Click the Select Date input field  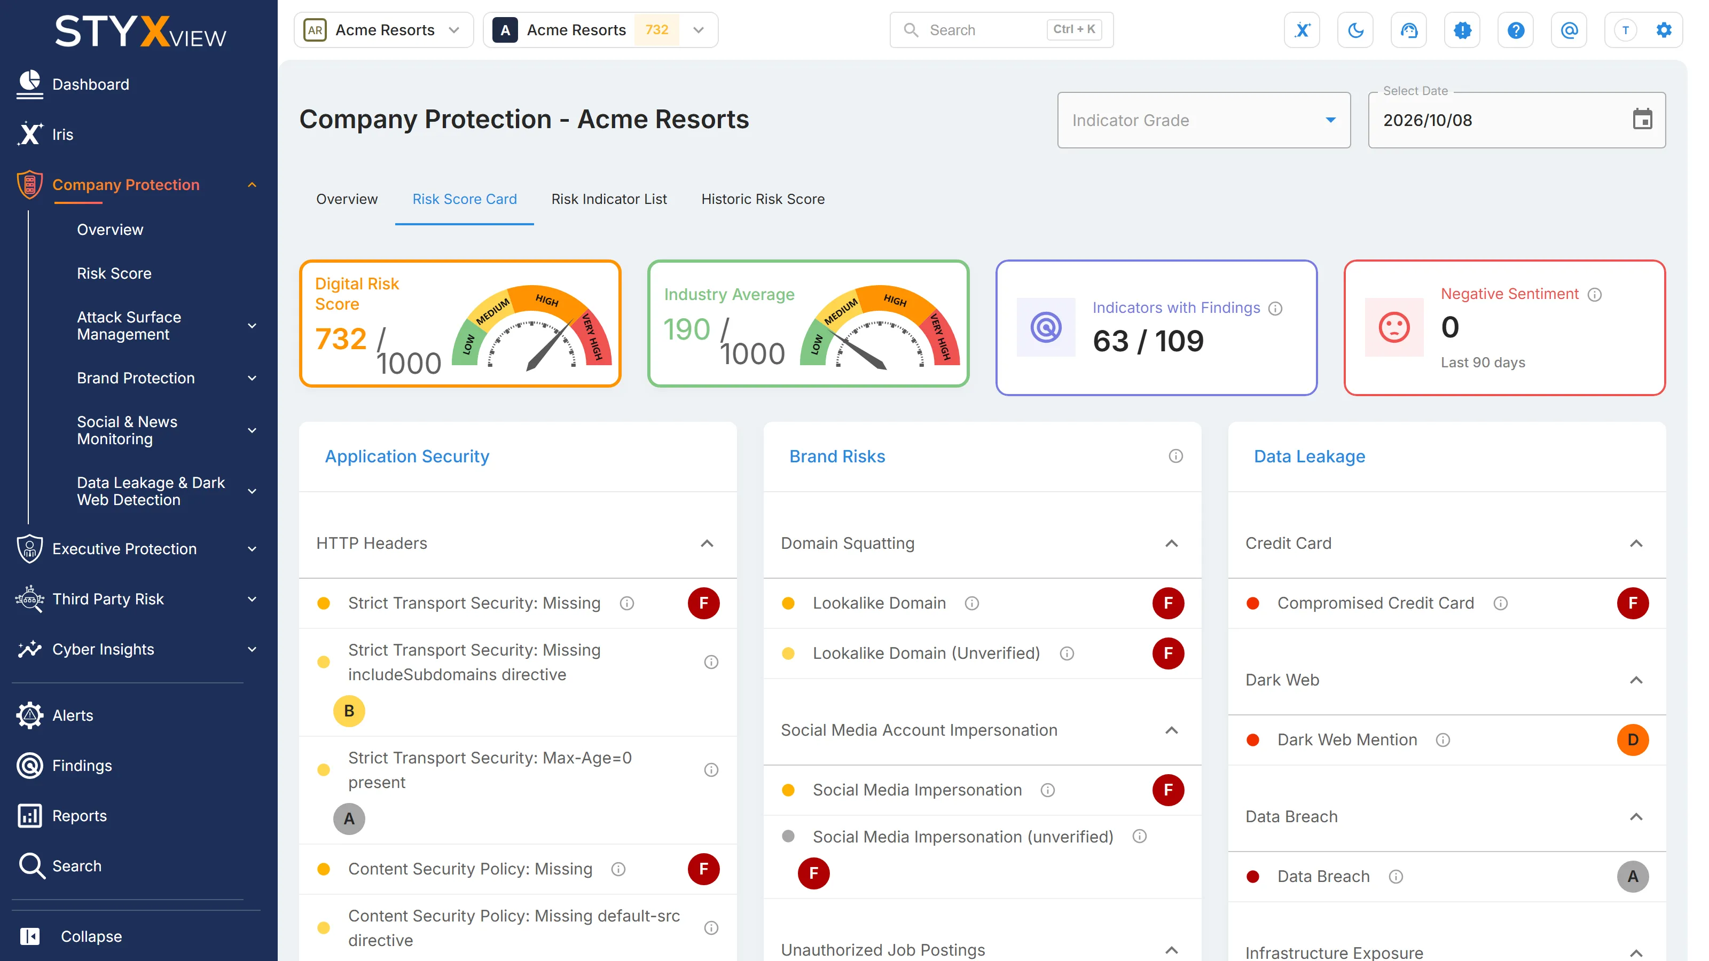pyautogui.click(x=1517, y=120)
